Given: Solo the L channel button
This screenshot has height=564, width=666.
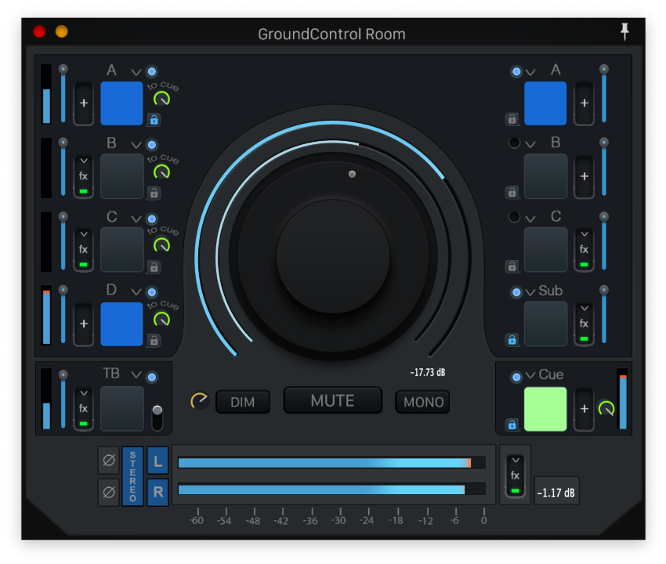Looking at the screenshot, I should point(157,461).
